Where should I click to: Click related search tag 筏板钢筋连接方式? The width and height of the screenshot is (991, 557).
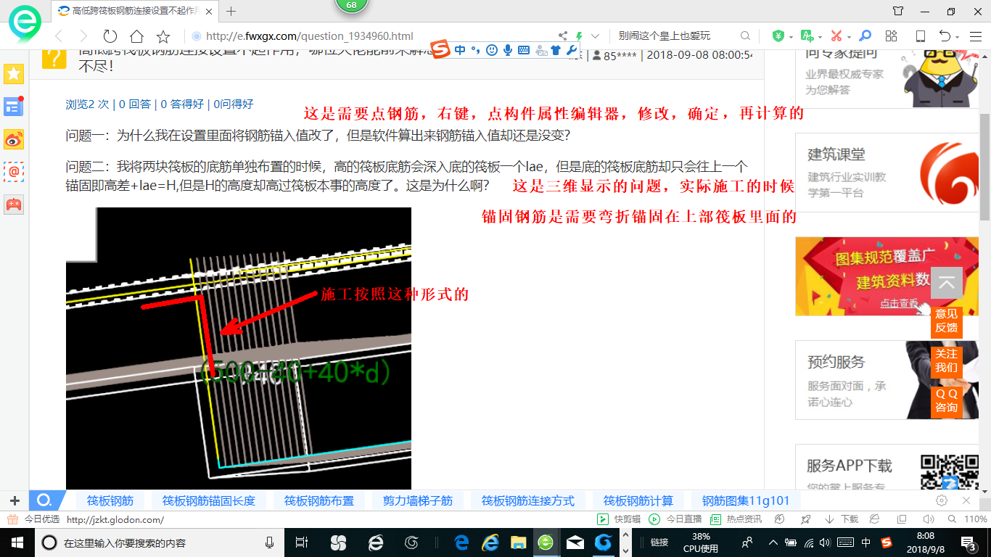[528, 500]
